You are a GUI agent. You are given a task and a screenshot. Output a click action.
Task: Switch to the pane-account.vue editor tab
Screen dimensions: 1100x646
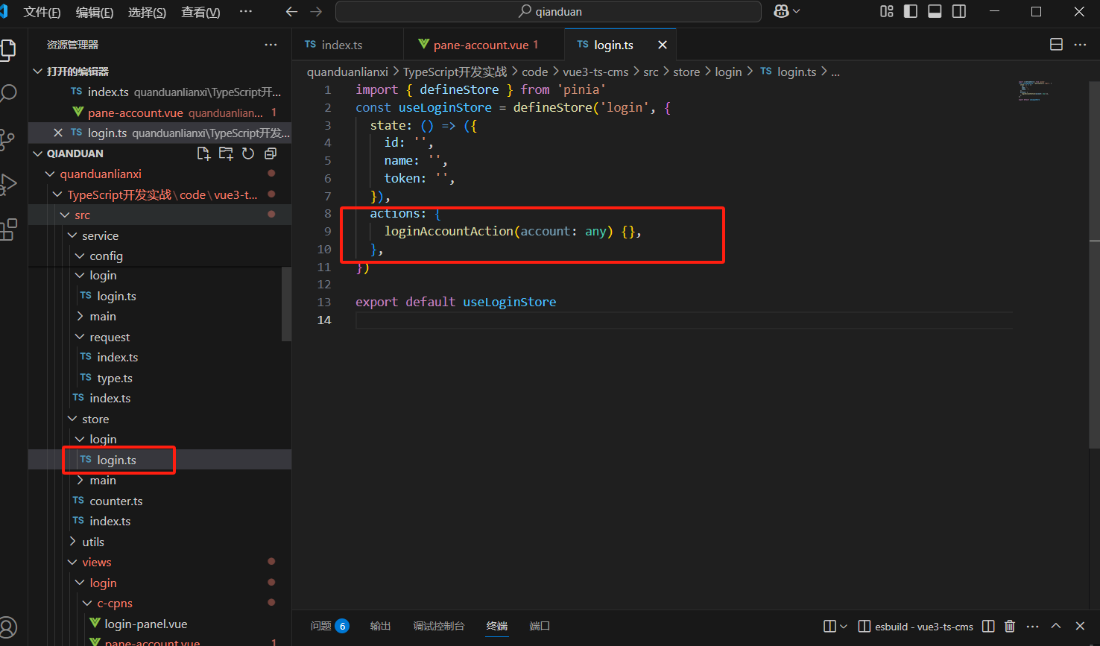(x=484, y=45)
